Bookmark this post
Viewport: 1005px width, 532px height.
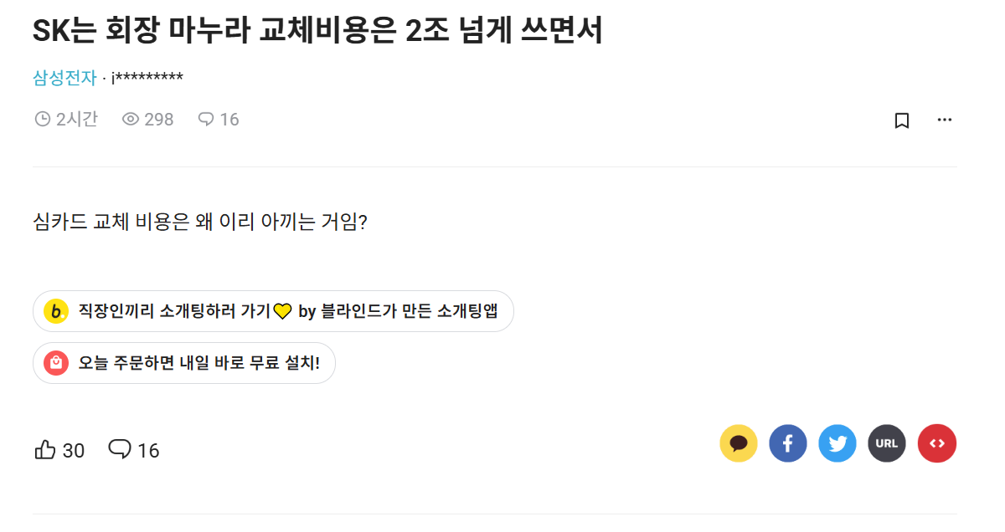tap(902, 120)
